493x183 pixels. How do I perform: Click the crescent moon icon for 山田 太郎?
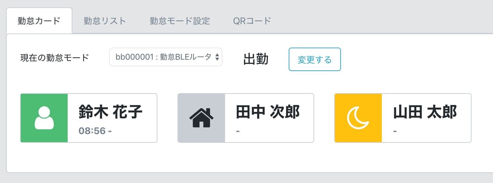click(358, 118)
